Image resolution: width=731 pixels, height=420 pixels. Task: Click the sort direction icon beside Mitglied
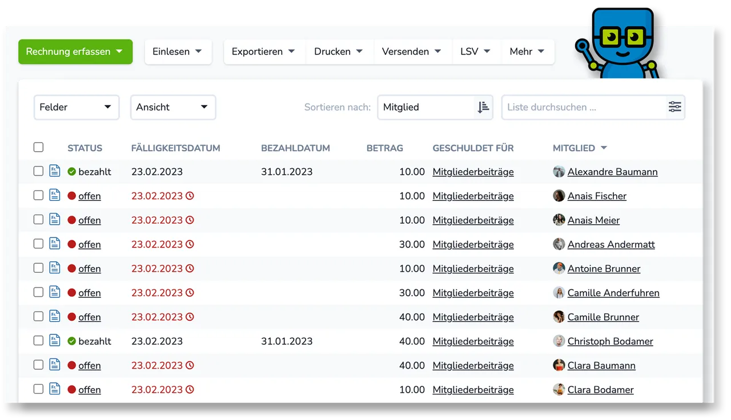coord(483,107)
